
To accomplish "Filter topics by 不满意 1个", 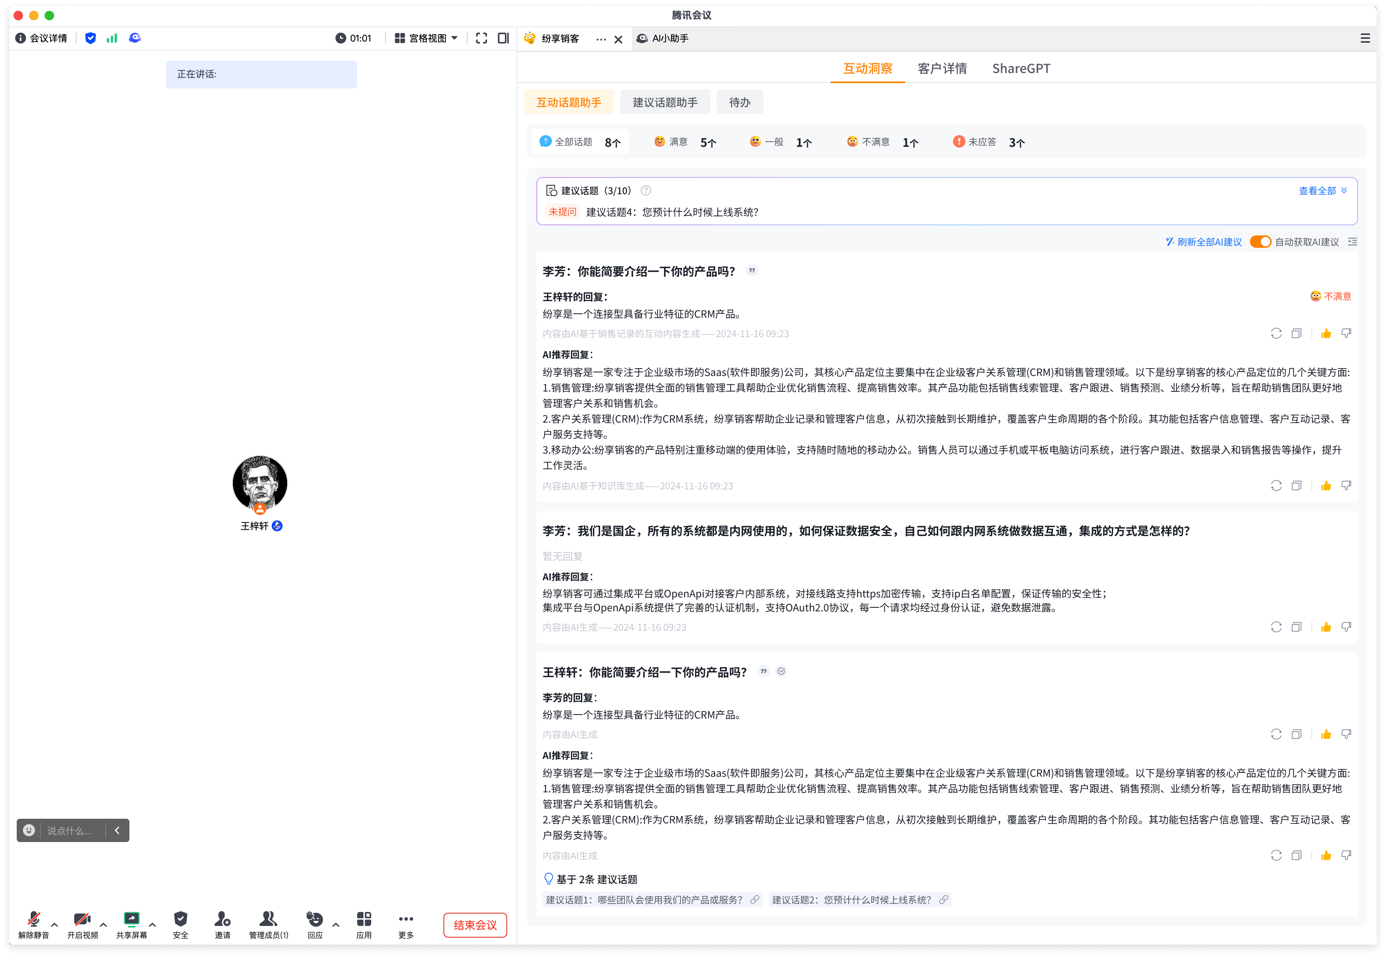I will [x=883, y=142].
